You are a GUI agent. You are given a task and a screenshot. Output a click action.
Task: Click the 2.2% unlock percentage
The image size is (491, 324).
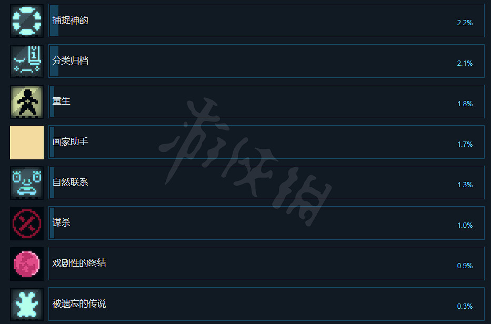coord(465,23)
